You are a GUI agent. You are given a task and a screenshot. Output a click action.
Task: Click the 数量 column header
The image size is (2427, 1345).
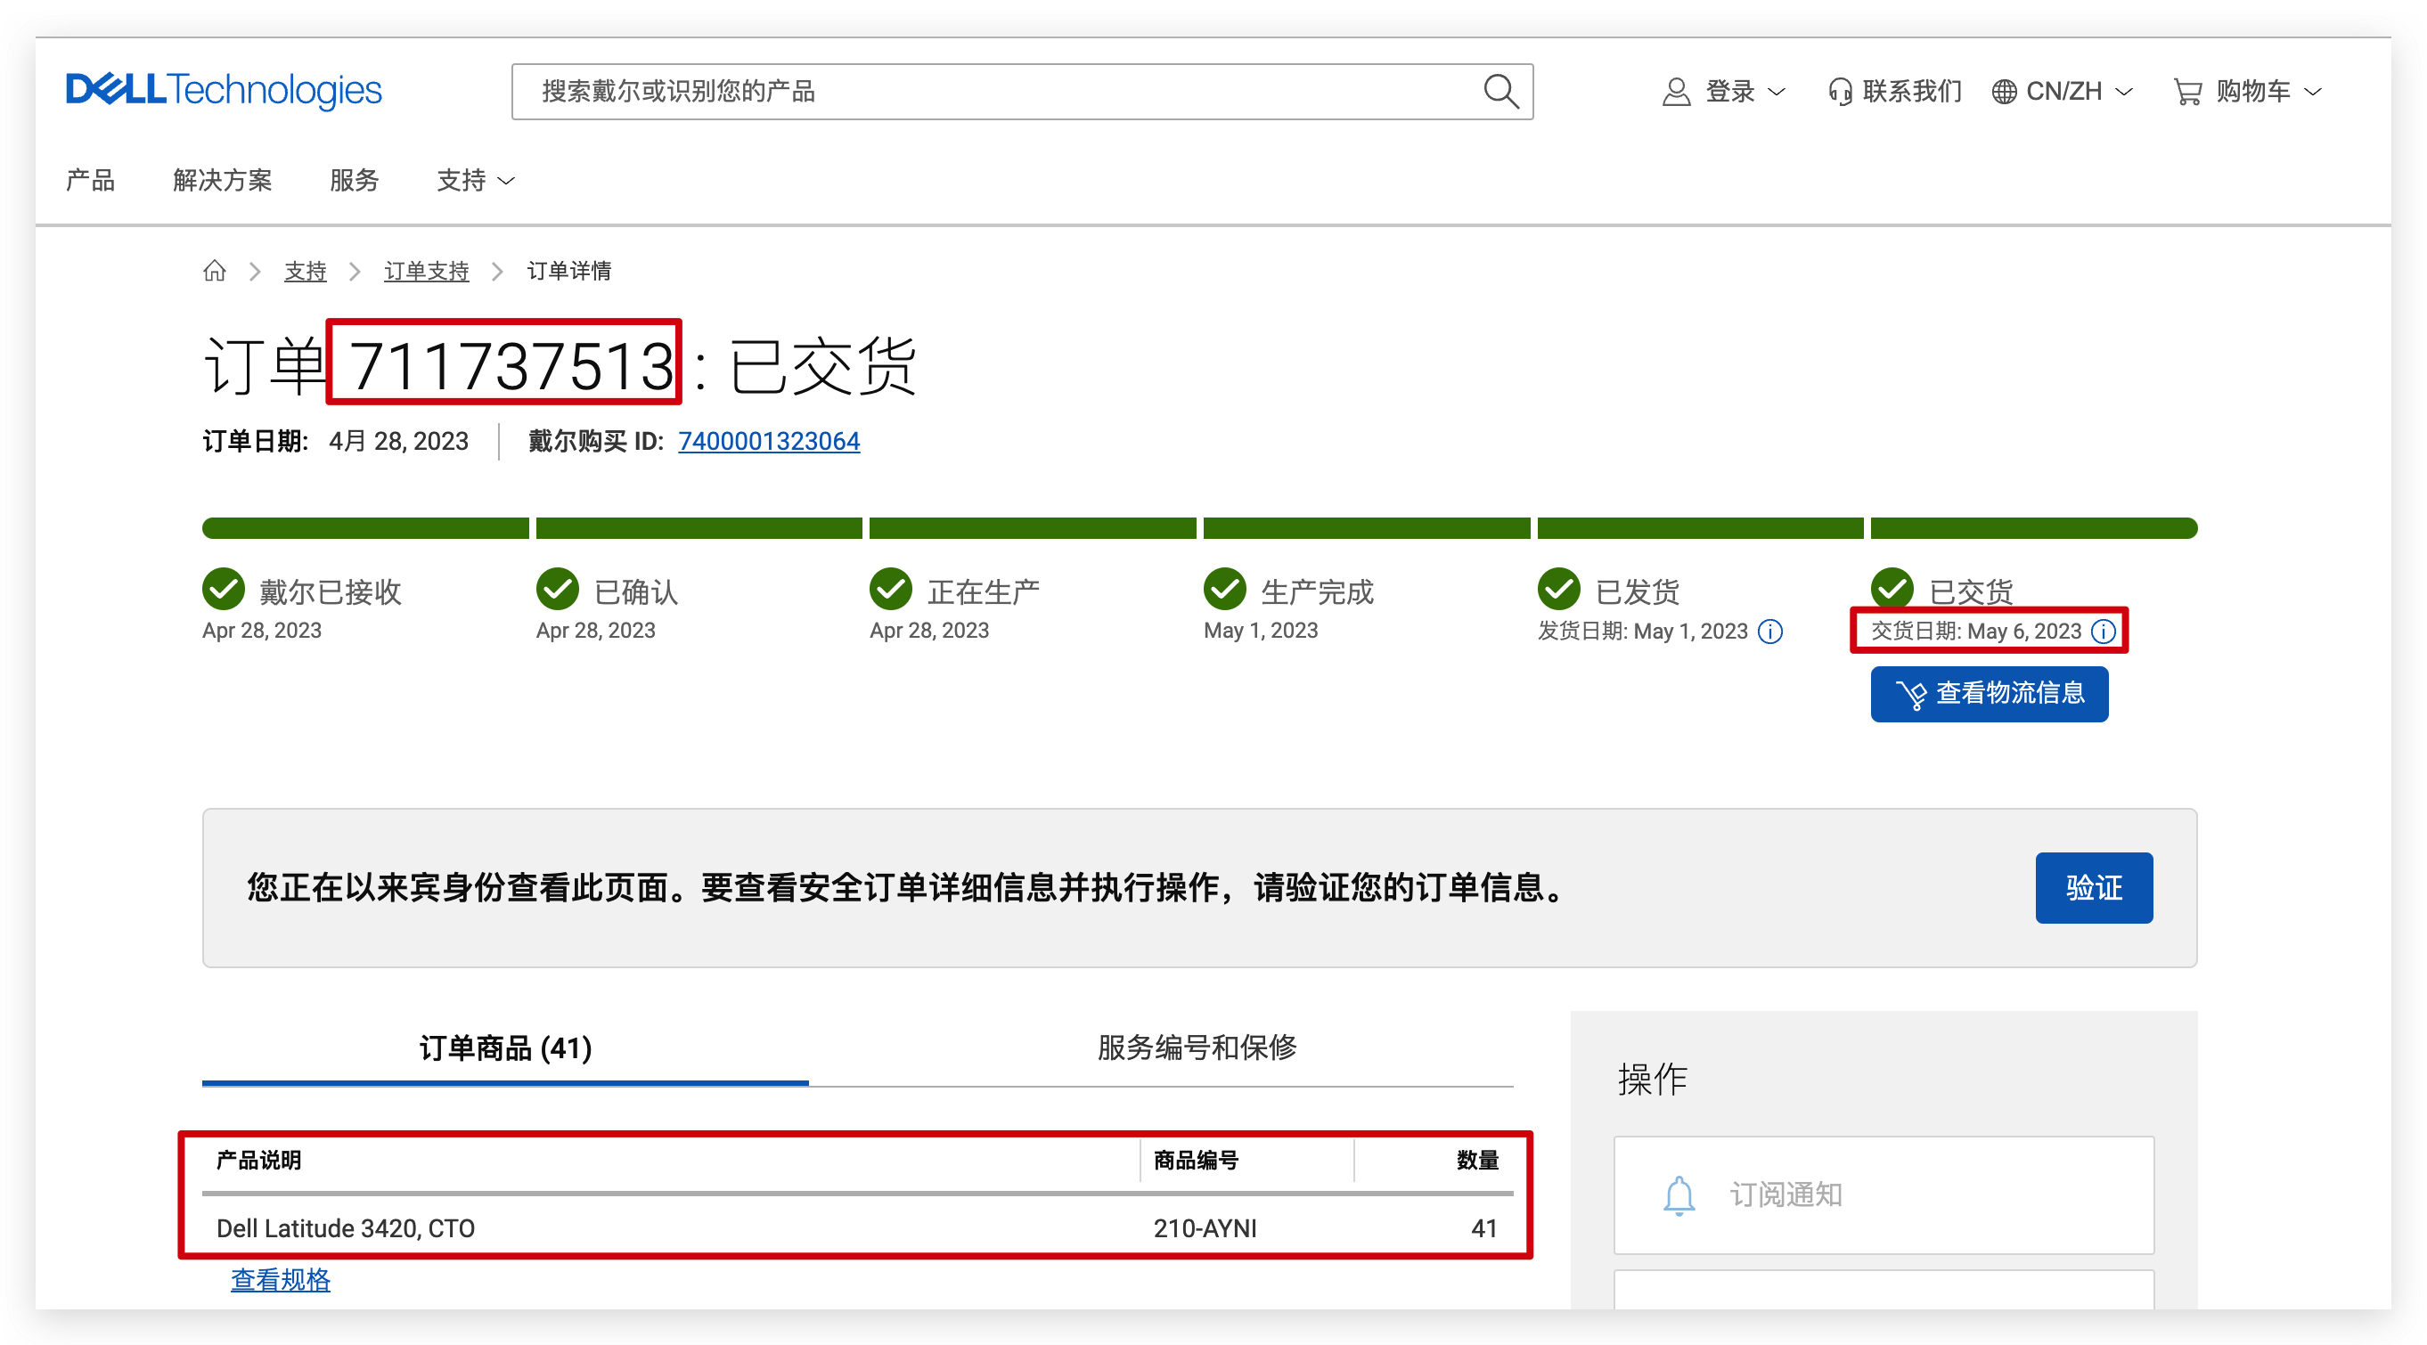(x=1477, y=1161)
